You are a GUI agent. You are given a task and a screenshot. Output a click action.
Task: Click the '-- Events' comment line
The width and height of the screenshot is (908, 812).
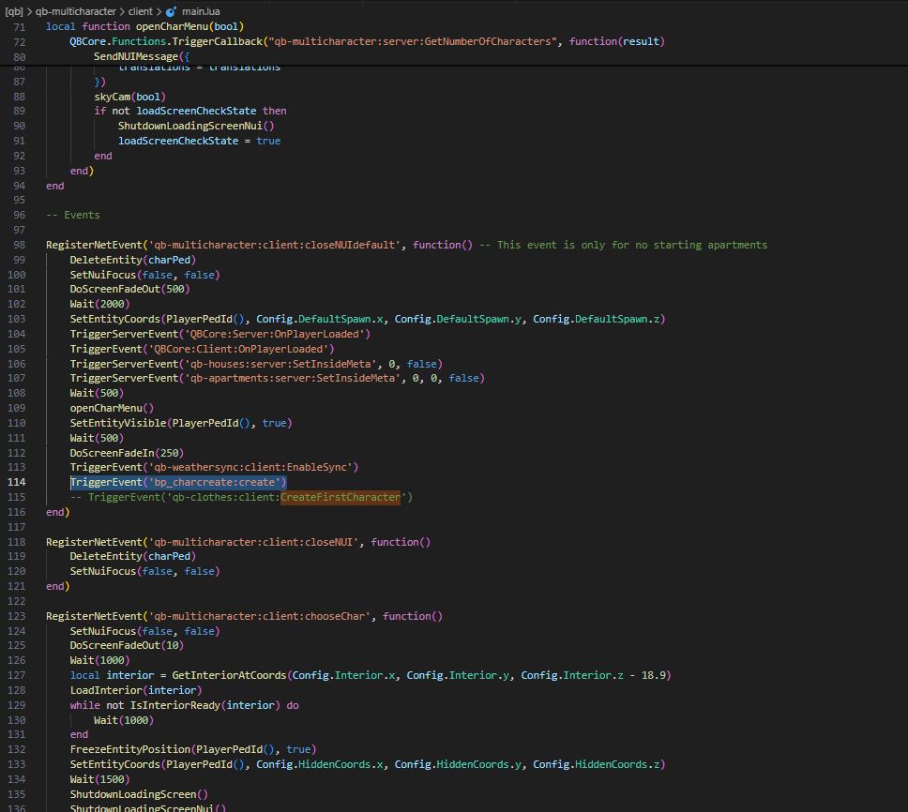73,215
